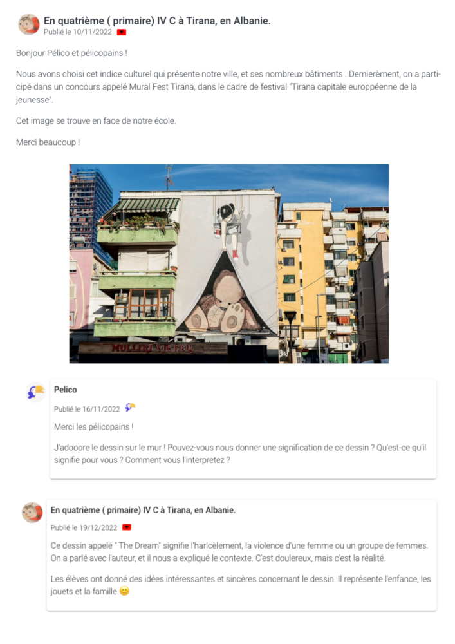Click class avatar on the 19/12/2022 reply
Viewport: 455px width, 644px height.
32,513
